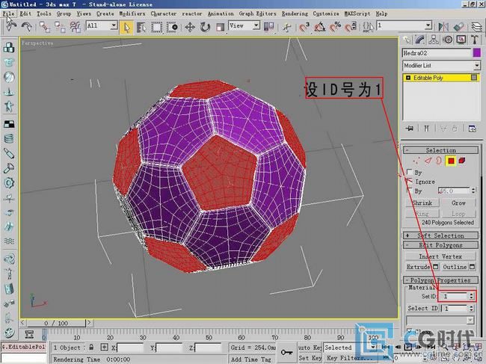Switch to the Motion command panel
The width and height of the screenshot is (486, 364).
(x=447, y=40)
